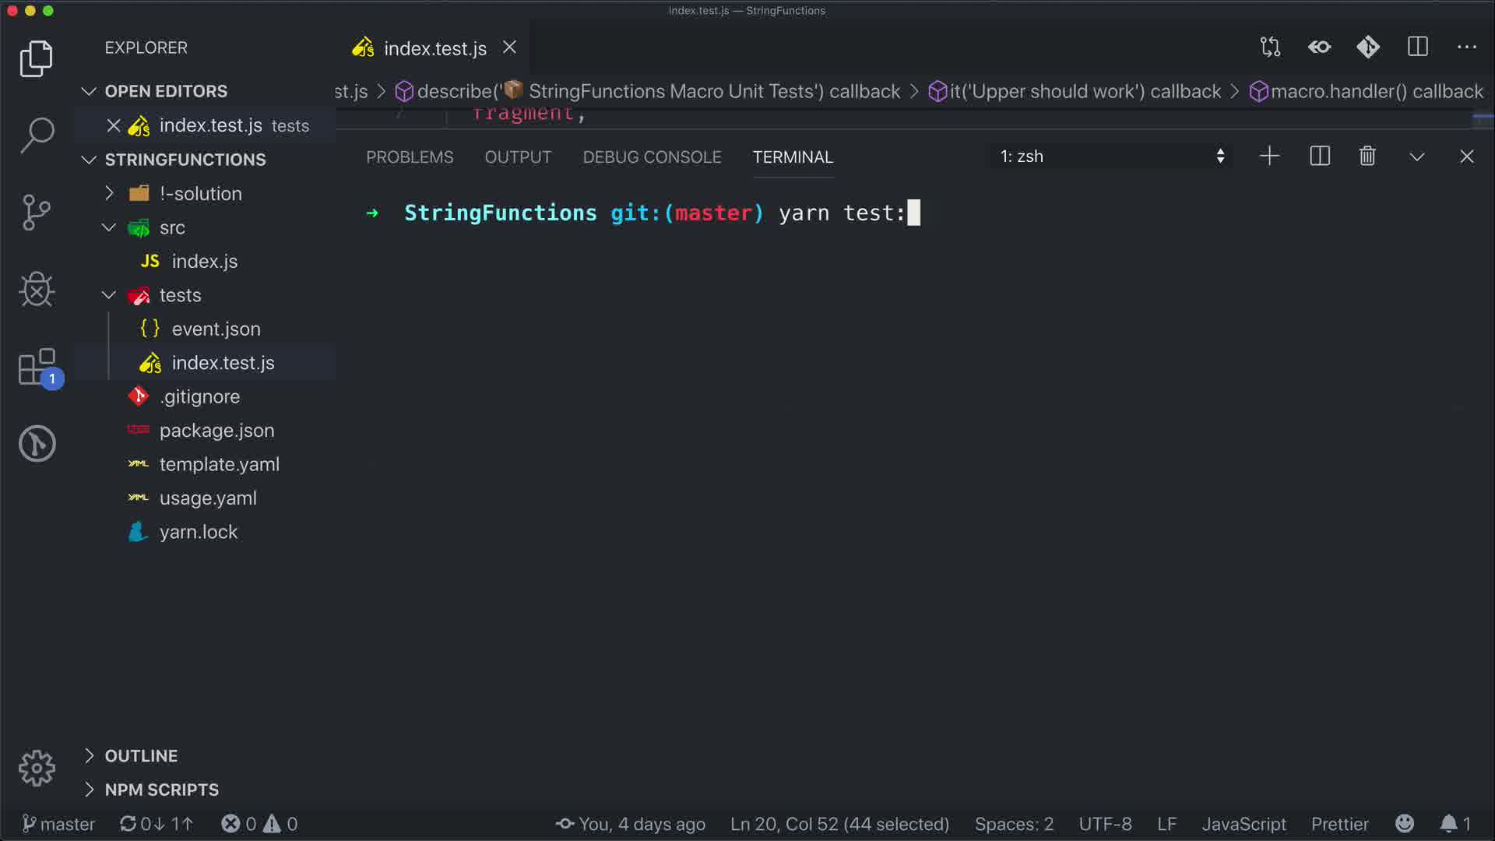The height and width of the screenshot is (841, 1495).
Task: Open the 1: zsh terminal dropdown
Action: click(1111, 157)
